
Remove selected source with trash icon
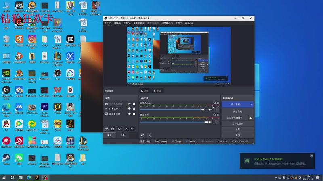coord(113,129)
